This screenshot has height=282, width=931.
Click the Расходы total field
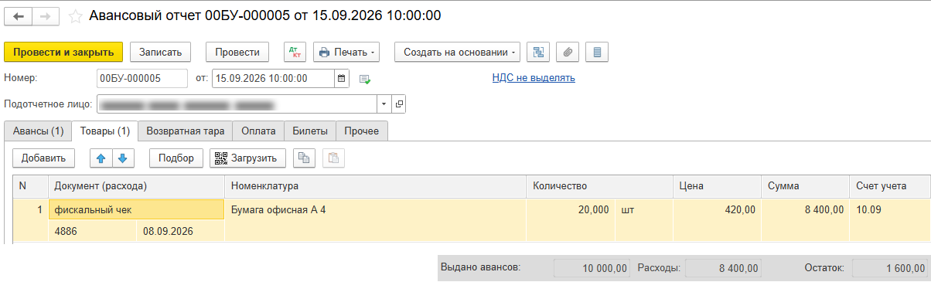click(x=723, y=268)
